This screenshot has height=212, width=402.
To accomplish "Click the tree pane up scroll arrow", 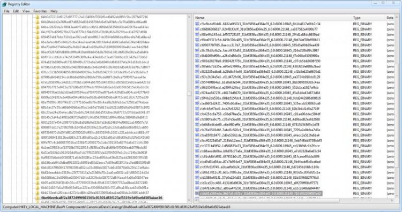I will [x=189, y=17].
